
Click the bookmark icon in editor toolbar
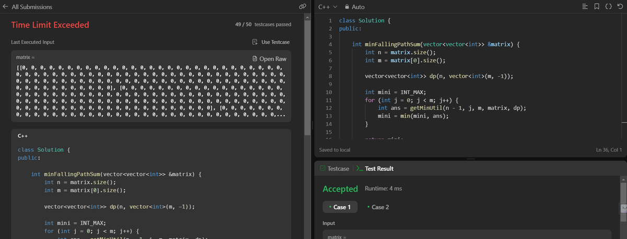point(597,7)
